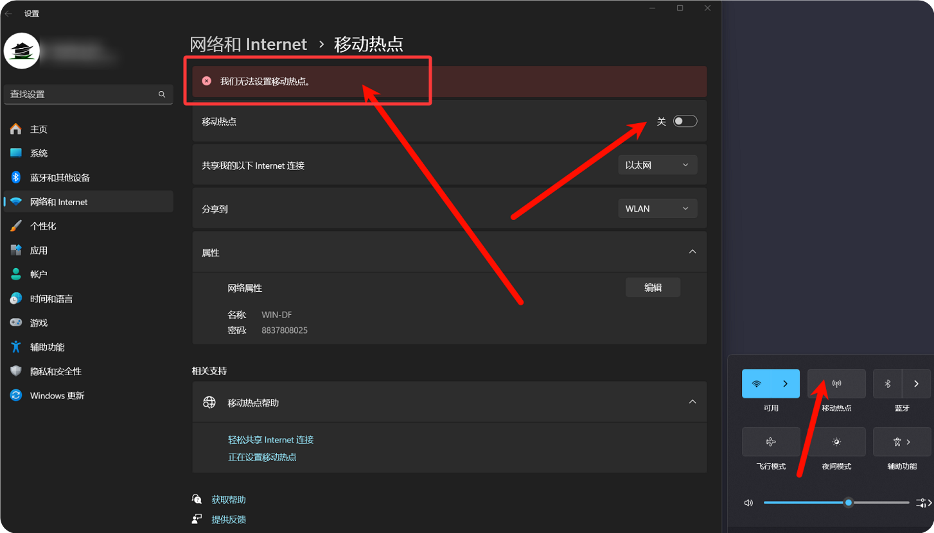The image size is (934, 533).
Task: Click the 编辑 button for network properties
Action: click(x=653, y=287)
